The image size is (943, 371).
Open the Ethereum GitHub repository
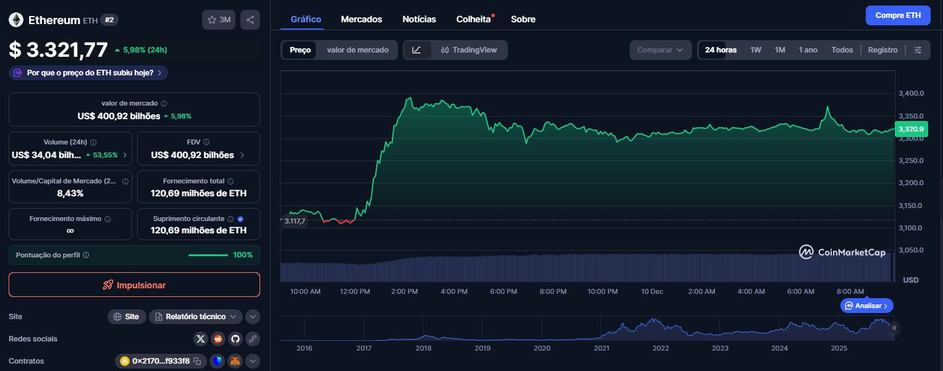click(235, 338)
